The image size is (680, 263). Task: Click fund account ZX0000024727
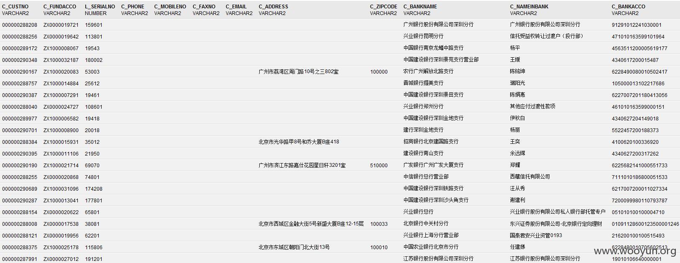click(x=61, y=107)
